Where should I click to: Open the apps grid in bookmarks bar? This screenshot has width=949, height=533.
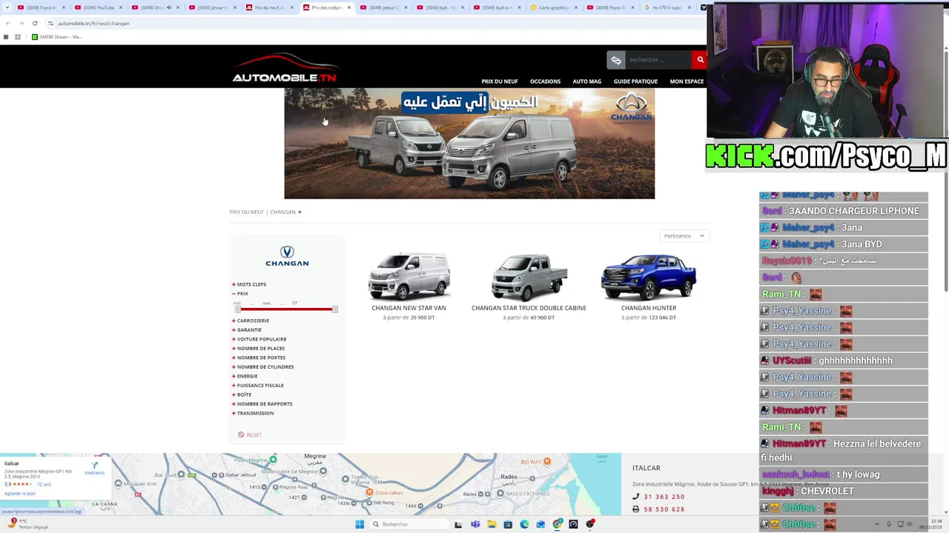17,37
